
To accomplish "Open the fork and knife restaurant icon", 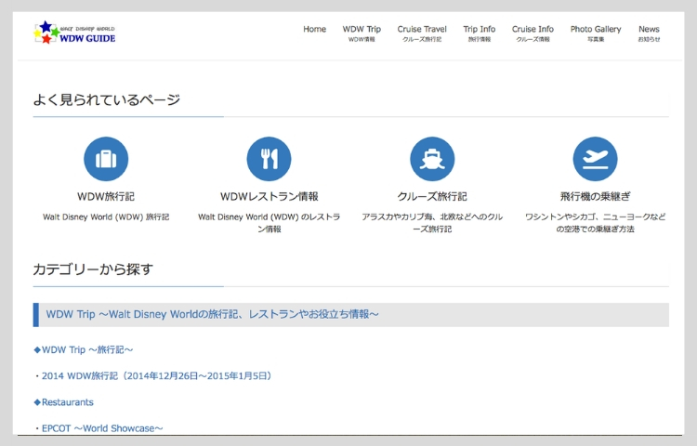I will click(269, 159).
